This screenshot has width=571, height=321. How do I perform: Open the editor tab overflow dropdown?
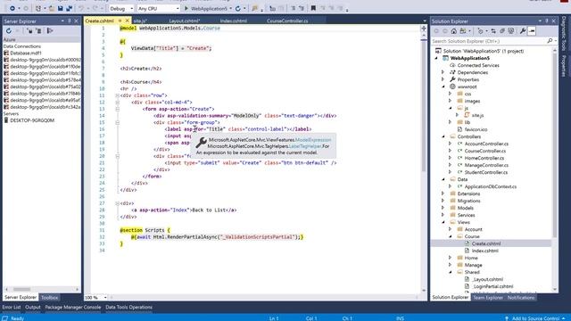(425, 21)
